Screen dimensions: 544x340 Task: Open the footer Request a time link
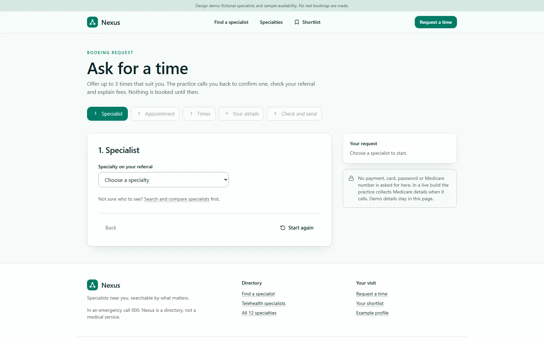coord(372,294)
